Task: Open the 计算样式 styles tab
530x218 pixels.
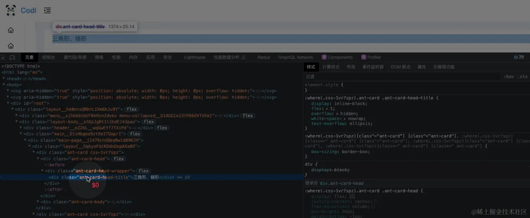Action: click(x=331, y=67)
